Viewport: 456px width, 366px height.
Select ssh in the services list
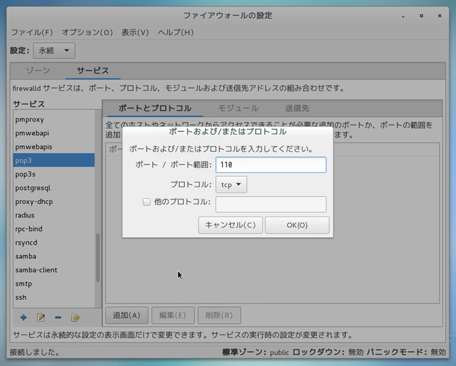click(x=54, y=297)
